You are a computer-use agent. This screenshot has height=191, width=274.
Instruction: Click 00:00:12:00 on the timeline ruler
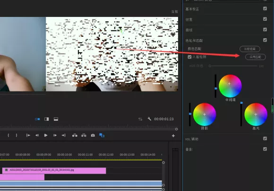[106, 155]
